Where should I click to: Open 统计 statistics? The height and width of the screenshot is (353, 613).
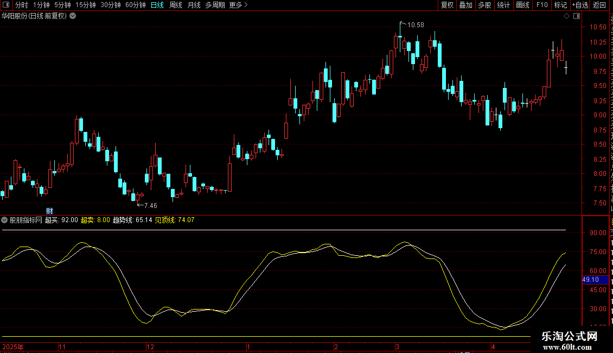(x=503, y=5)
